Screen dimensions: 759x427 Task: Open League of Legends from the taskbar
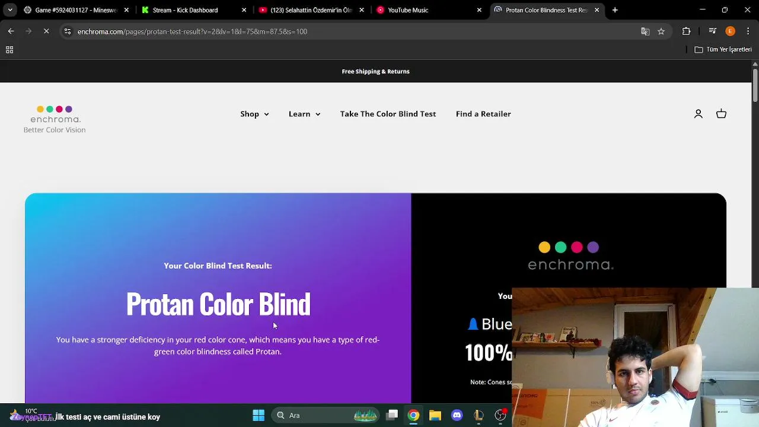click(x=479, y=415)
